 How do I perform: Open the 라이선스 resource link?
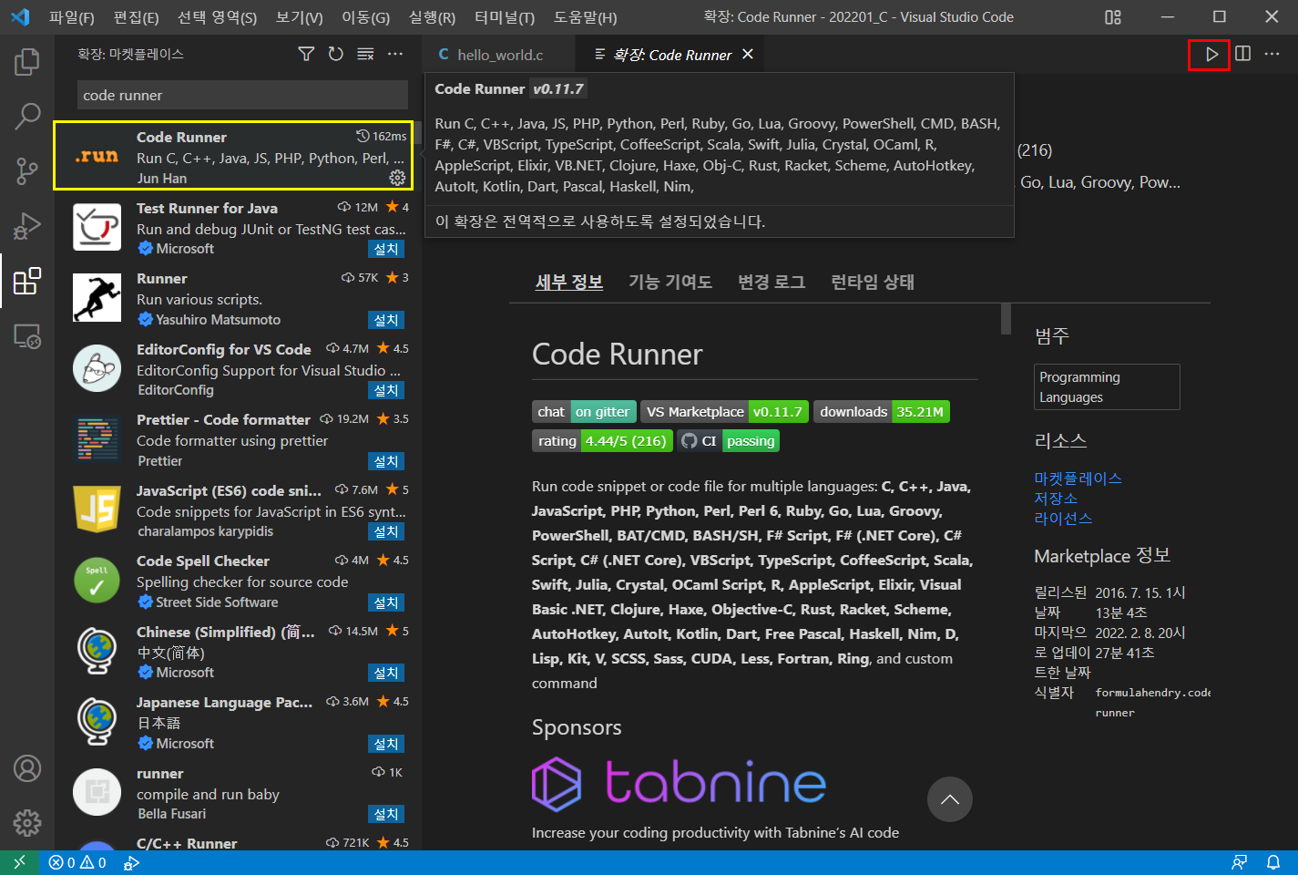1063,519
